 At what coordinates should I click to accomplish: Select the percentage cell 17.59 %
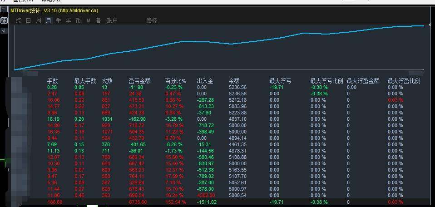(x=174, y=176)
